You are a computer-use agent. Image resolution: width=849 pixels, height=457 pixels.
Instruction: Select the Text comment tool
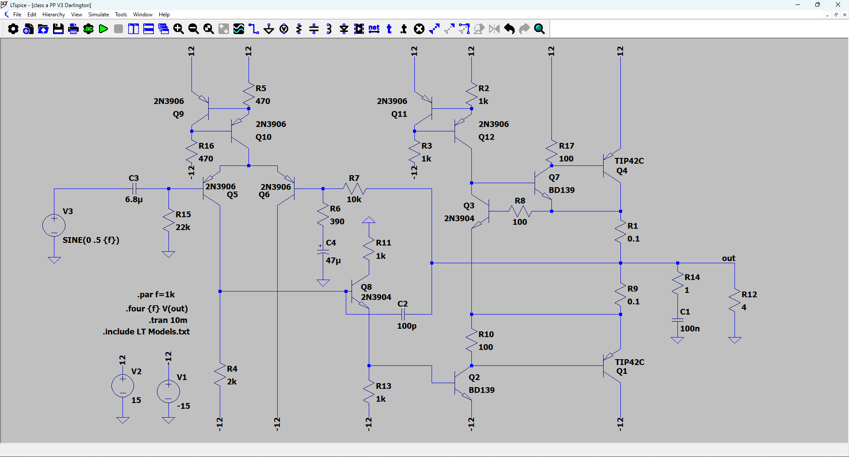[x=389, y=29]
